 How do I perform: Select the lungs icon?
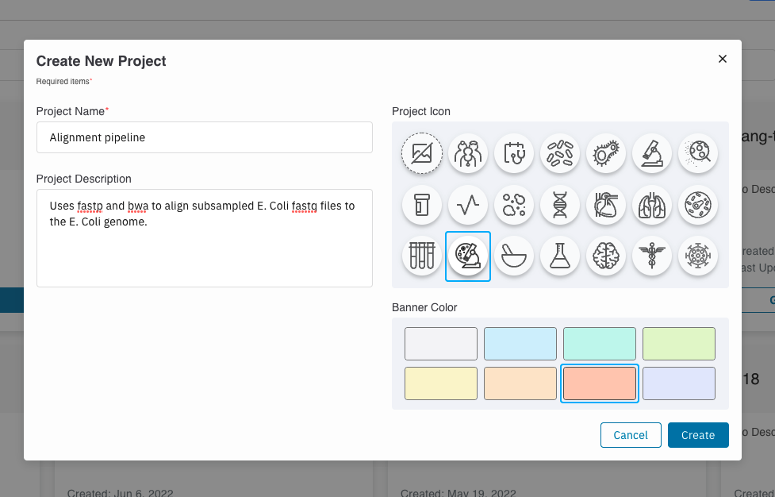coord(651,205)
